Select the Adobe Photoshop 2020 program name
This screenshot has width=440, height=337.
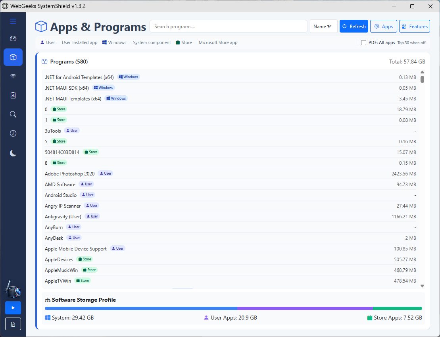[x=69, y=174]
